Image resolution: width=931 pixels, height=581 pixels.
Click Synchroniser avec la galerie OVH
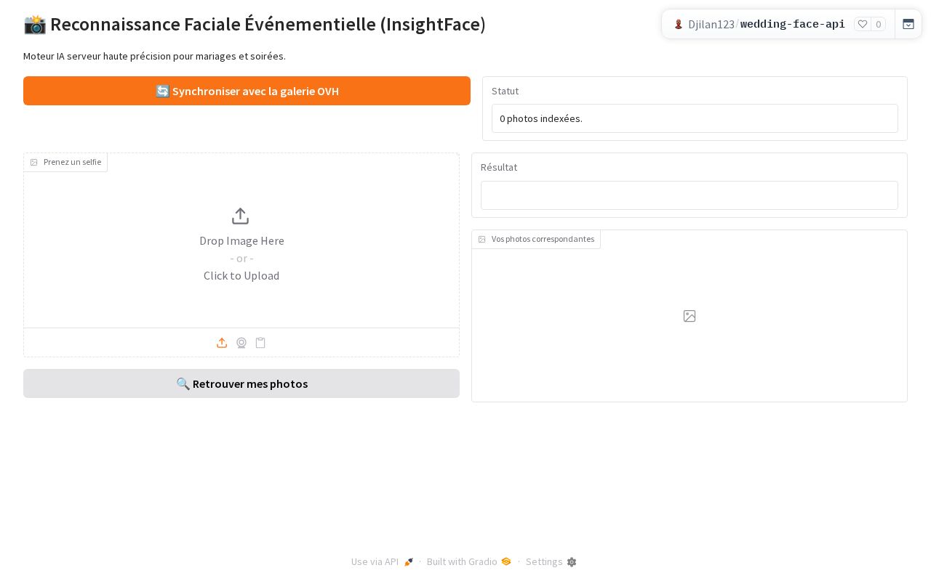coord(247,91)
